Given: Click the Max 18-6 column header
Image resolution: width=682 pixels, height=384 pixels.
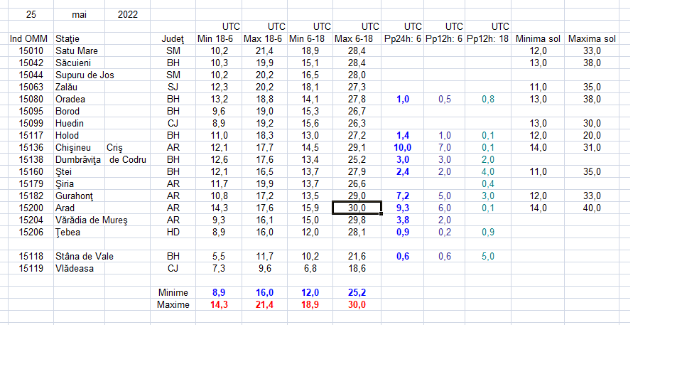Looking at the screenshot, I should (264, 38).
